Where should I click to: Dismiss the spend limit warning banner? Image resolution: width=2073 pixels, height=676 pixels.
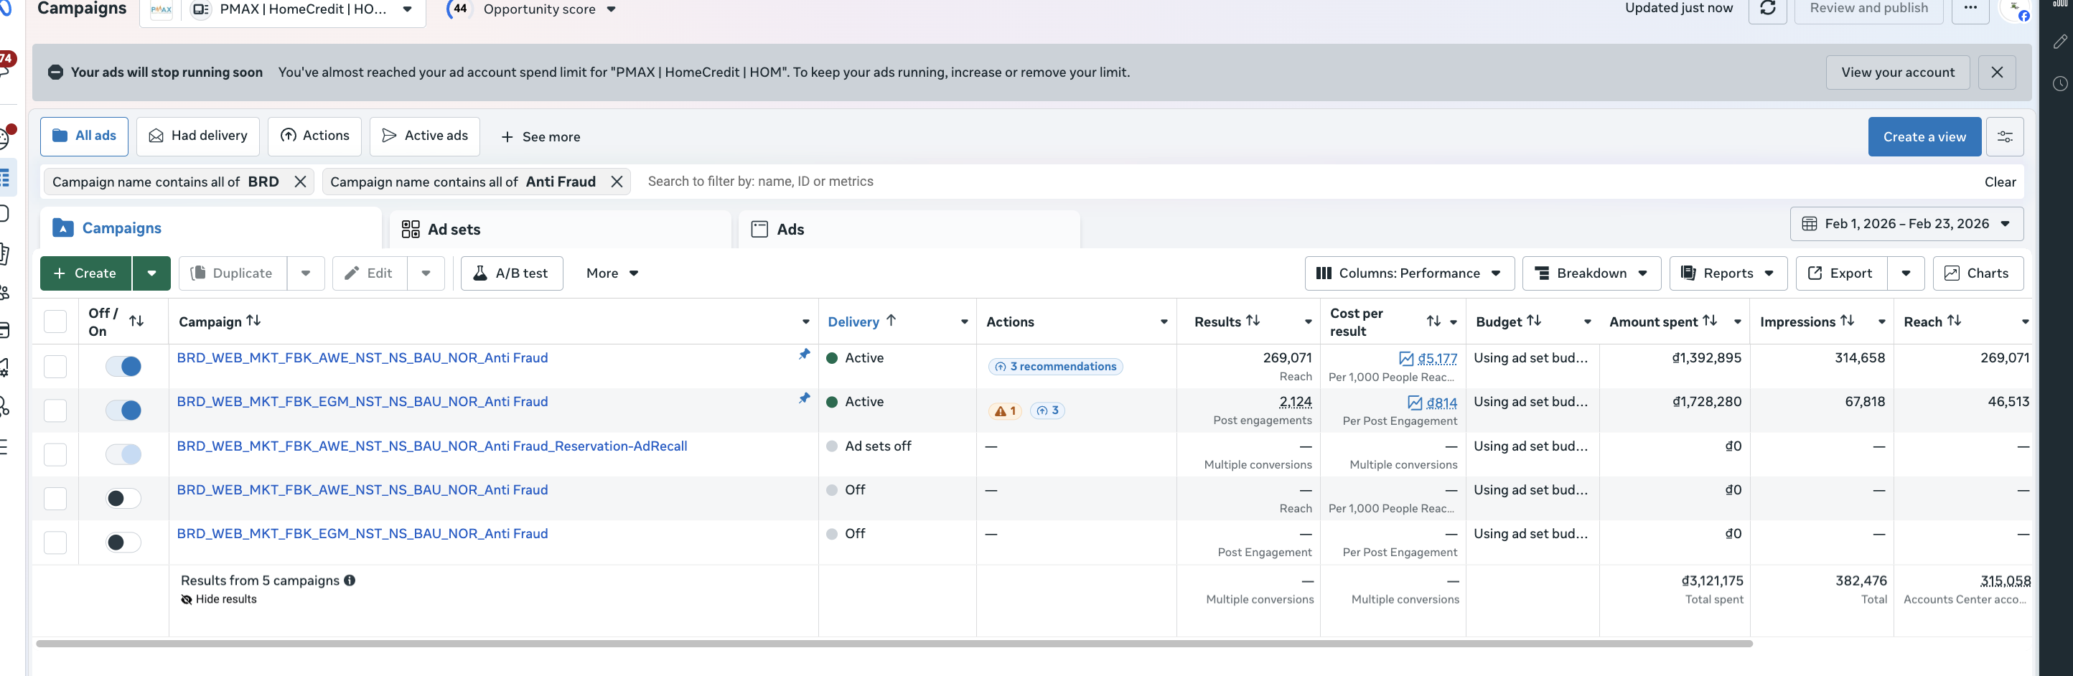click(x=1996, y=72)
